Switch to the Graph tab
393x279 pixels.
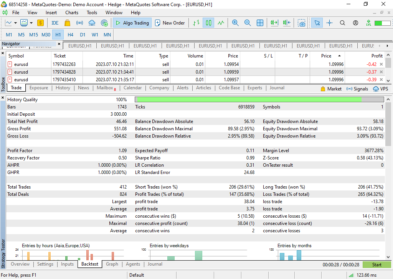click(112, 264)
